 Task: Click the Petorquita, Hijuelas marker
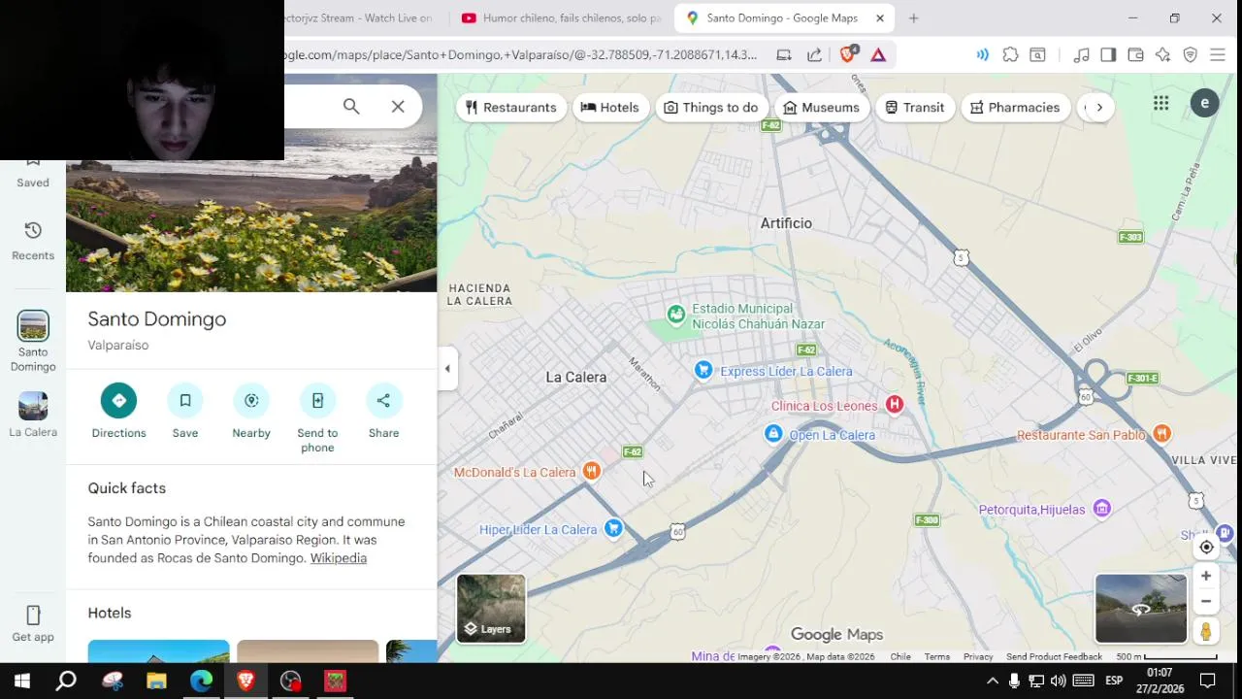(x=1101, y=509)
